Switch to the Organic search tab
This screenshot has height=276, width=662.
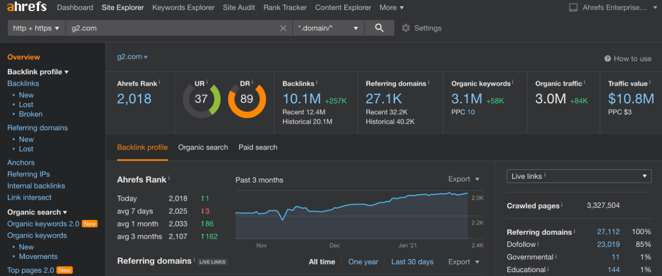[x=203, y=147]
